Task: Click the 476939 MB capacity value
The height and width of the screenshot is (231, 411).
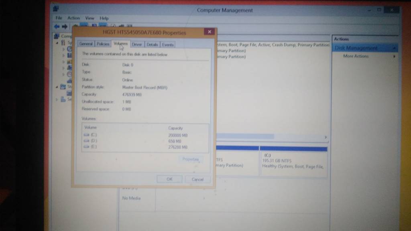Action: pyautogui.click(x=132, y=95)
